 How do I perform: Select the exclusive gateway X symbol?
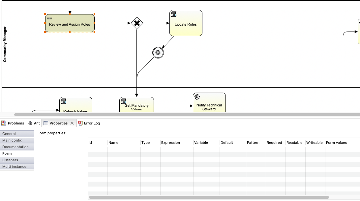click(136, 23)
